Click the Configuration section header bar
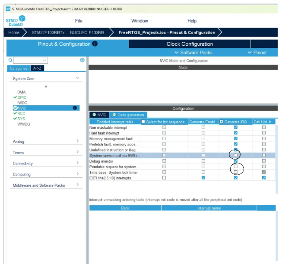The height and width of the screenshot is (264, 282). [183, 108]
